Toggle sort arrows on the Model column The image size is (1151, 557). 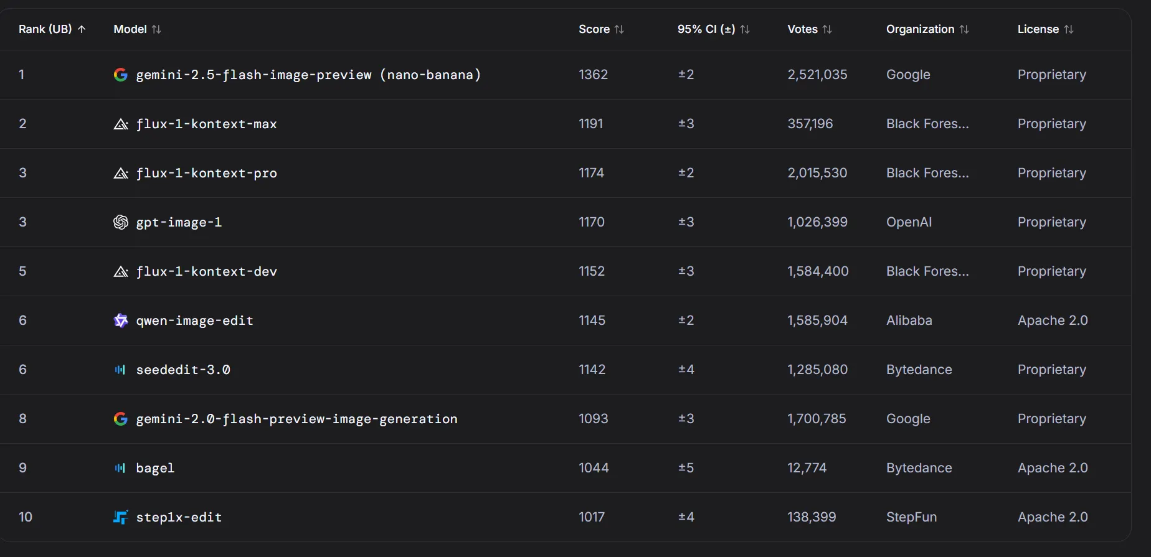(156, 29)
